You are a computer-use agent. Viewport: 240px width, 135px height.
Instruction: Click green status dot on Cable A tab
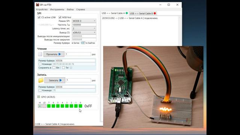(x=127, y=13)
